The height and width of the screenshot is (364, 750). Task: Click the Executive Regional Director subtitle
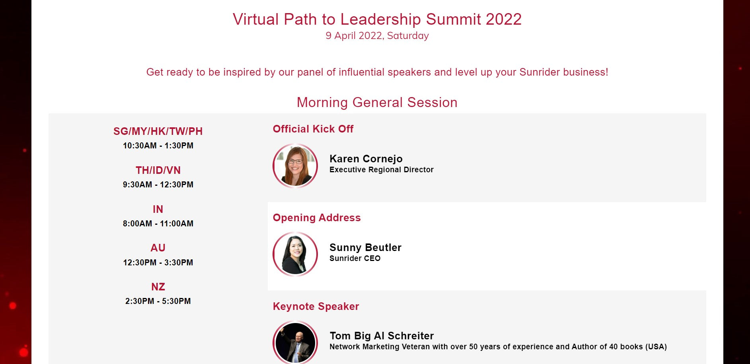[x=382, y=169]
